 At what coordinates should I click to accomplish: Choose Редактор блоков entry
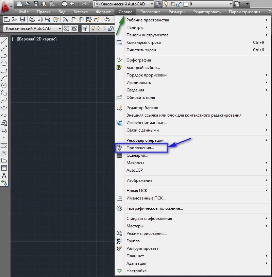193,108
